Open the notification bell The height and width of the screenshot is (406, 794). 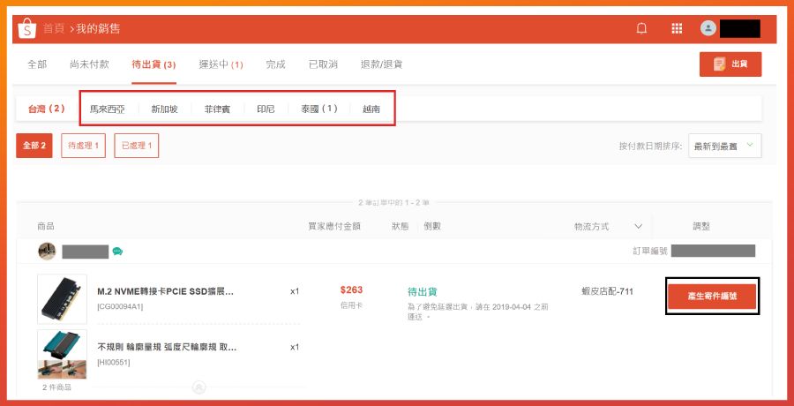(x=641, y=28)
